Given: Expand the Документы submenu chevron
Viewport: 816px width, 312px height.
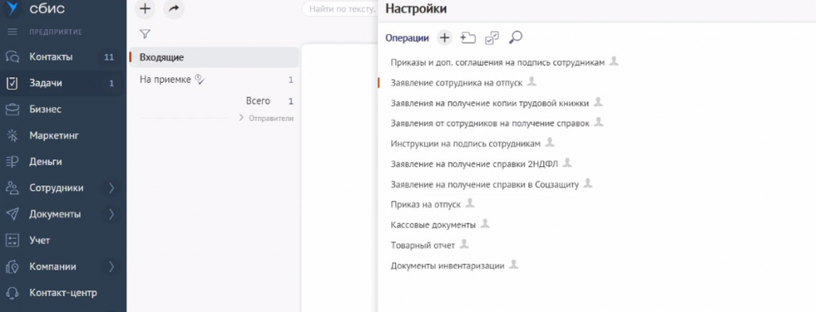Looking at the screenshot, I should point(112,214).
